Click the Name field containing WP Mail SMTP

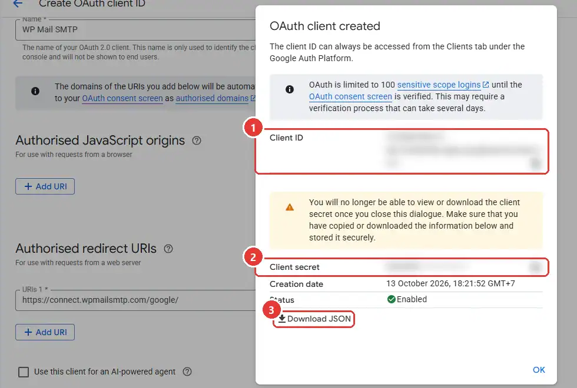coord(135,29)
